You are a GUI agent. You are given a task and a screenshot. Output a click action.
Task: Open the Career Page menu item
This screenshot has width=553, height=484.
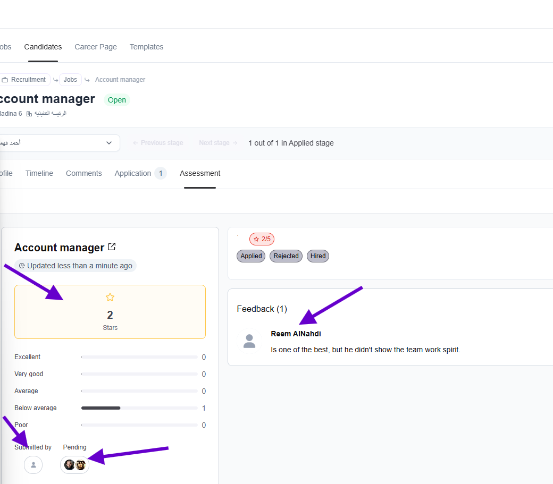click(x=96, y=47)
